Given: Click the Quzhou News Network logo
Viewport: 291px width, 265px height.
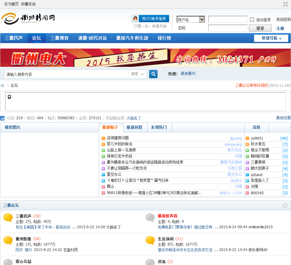Looking at the screenshot, I should click(x=28, y=19).
